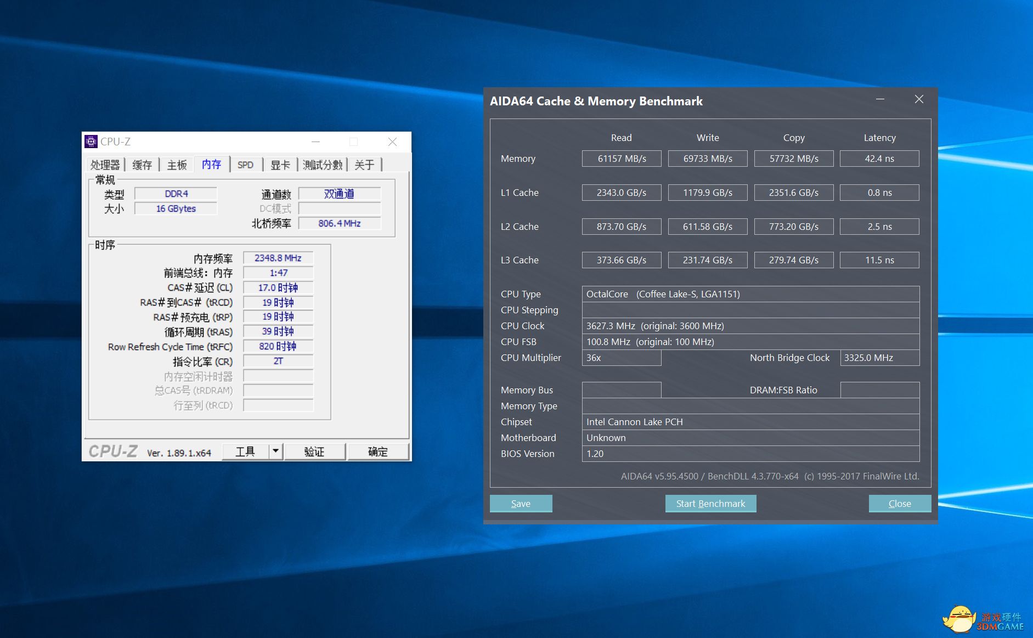Close the AIDA64 window with the X
1033x638 pixels.
[x=919, y=99]
